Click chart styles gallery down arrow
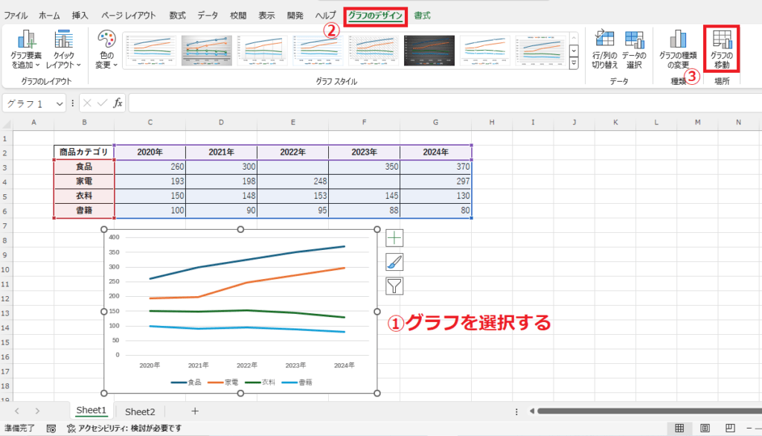This screenshot has height=436, width=762. [574, 51]
